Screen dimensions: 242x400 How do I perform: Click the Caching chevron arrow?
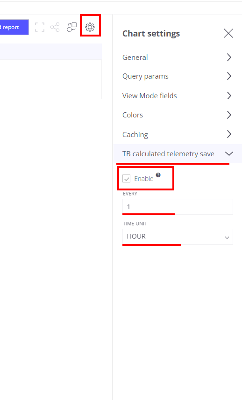click(x=229, y=134)
